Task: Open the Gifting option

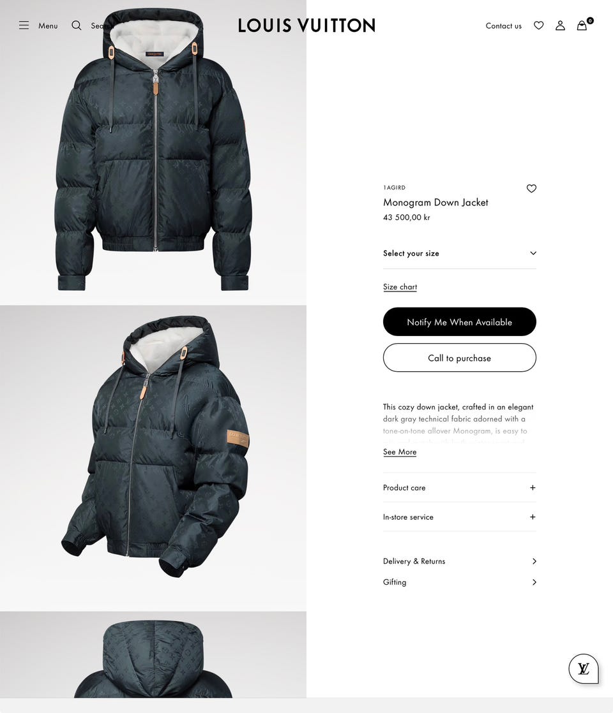Action: pos(460,582)
